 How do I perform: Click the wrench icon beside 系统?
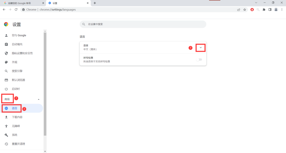coord(6,135)
